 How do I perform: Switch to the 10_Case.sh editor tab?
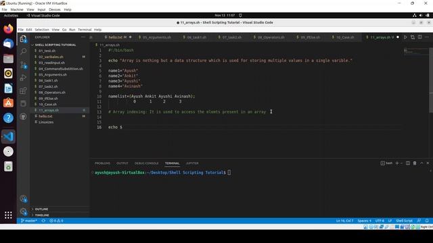tap(344, 37)
